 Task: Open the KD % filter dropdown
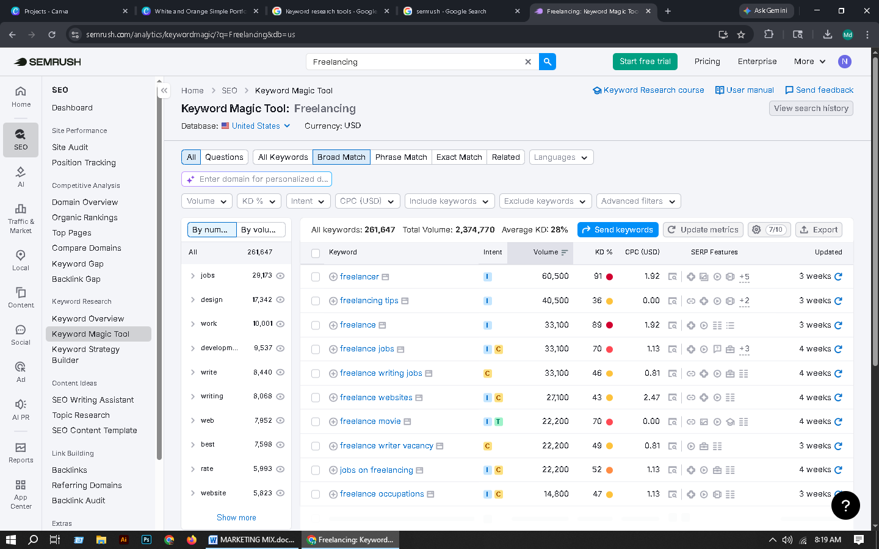[x=259, y=201]
